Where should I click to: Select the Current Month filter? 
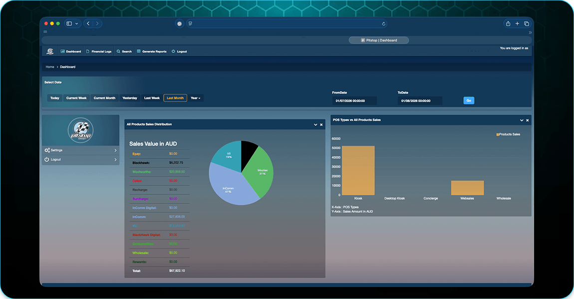coord(104,98)
